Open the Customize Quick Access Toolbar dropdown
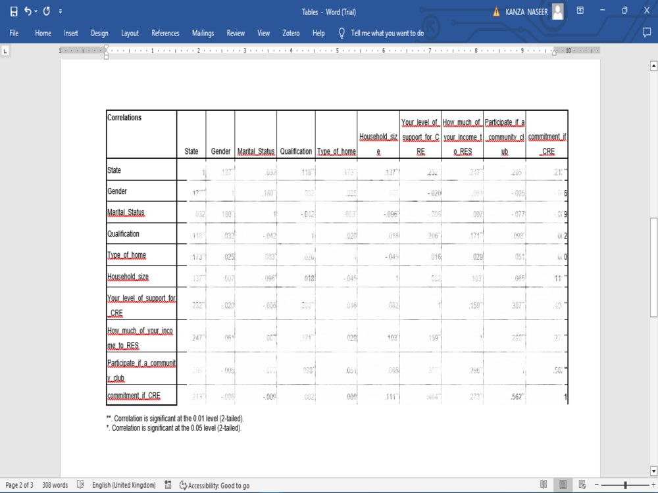The image size is (658, 493). click(x=61, y=11)
